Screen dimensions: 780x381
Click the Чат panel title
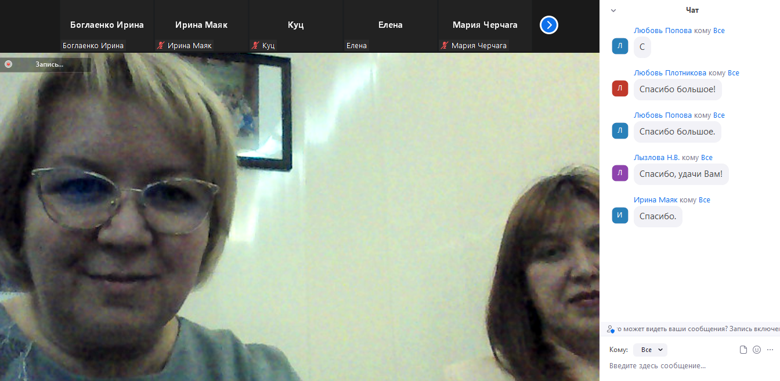[x=692, y=10]
